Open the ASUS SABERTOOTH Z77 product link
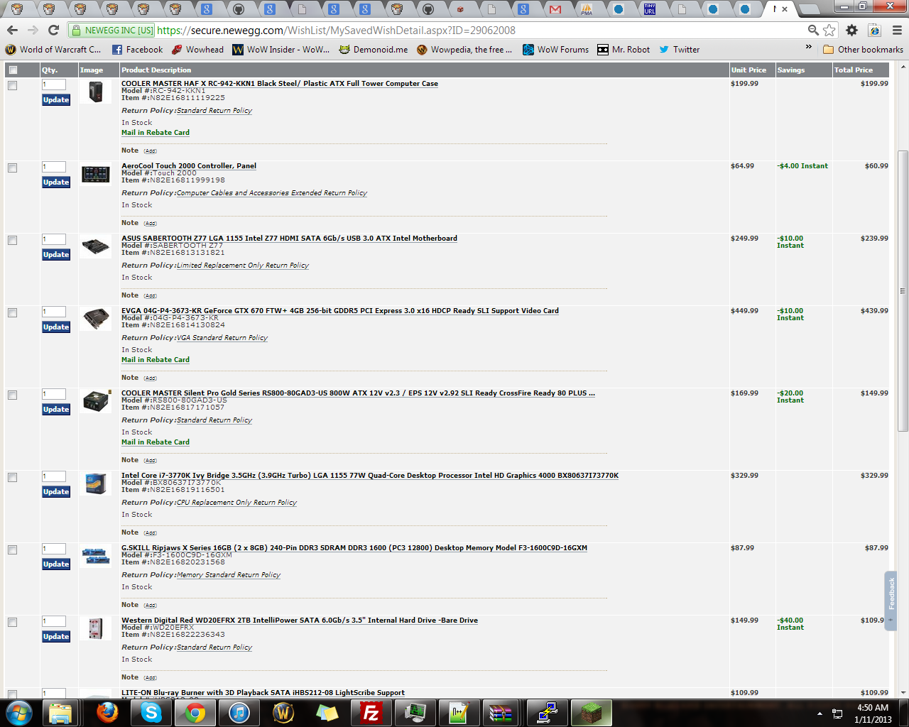Viewport: 909px width, 727px height. pos(289,238)
